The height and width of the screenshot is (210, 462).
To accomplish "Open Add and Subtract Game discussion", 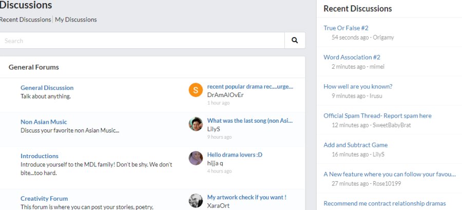I will 356,145.
